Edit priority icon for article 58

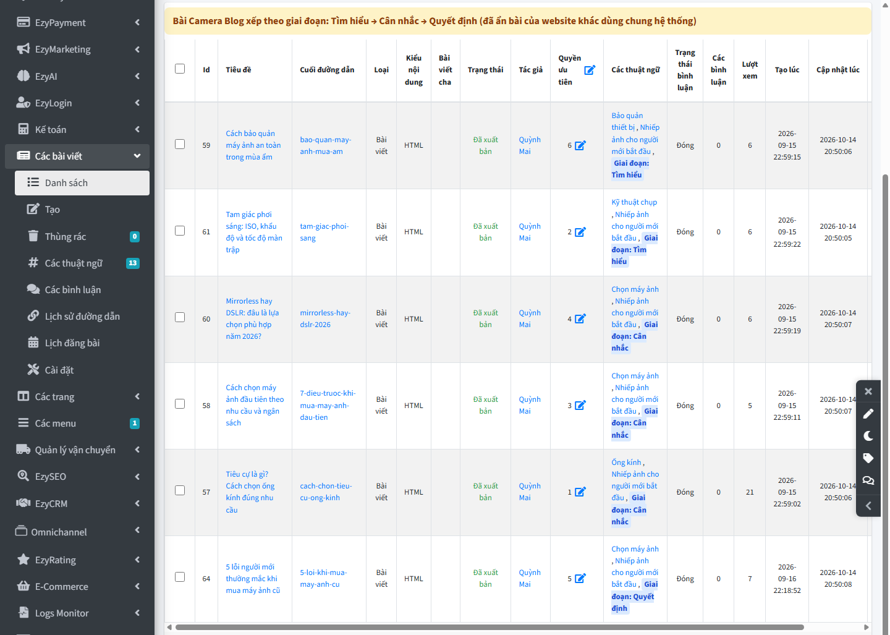coord(580,405)
